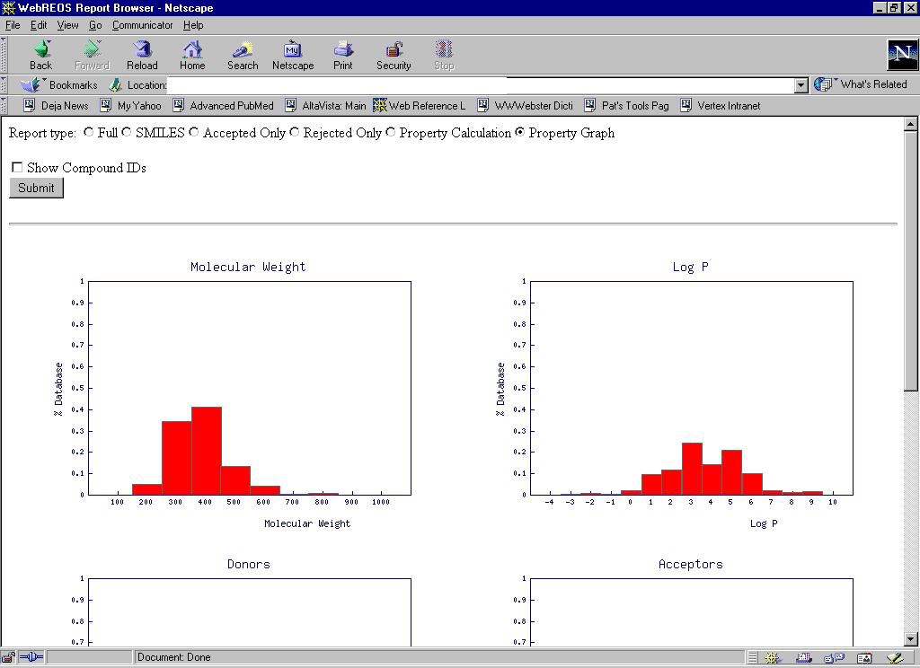Open Search from the navigation toolbar

click(243, 55)
